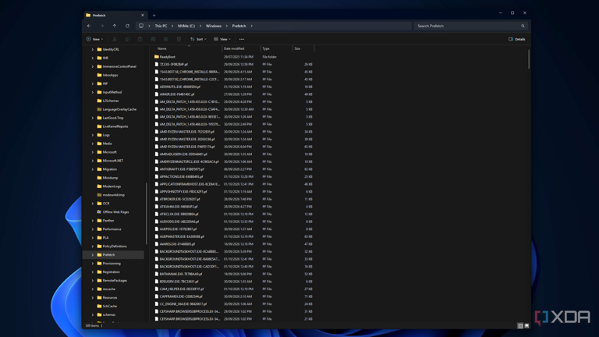
Task: Click the Paste clipboard icon
Action: pyautogui.click(x=140, y=39)
